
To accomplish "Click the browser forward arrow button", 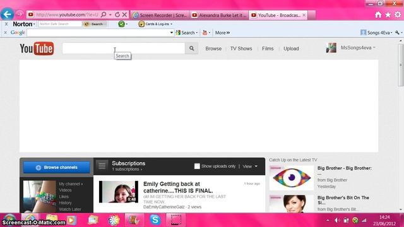I will (x=19, y=14).
